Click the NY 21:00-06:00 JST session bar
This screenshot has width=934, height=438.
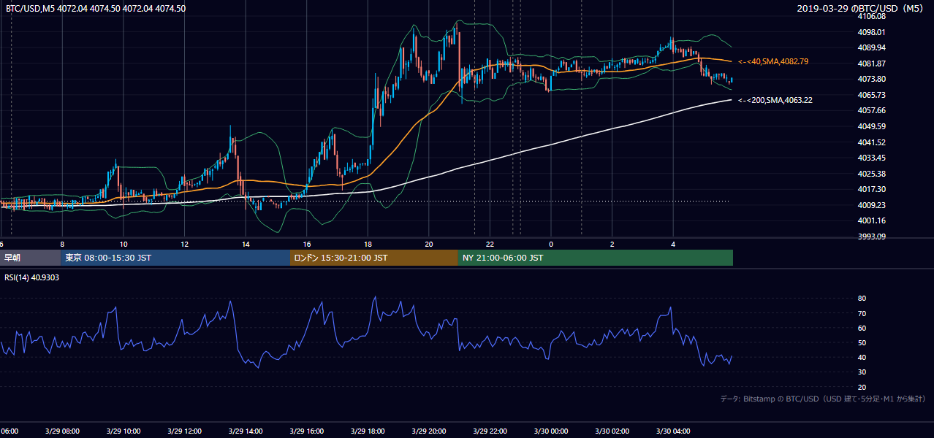596,258
